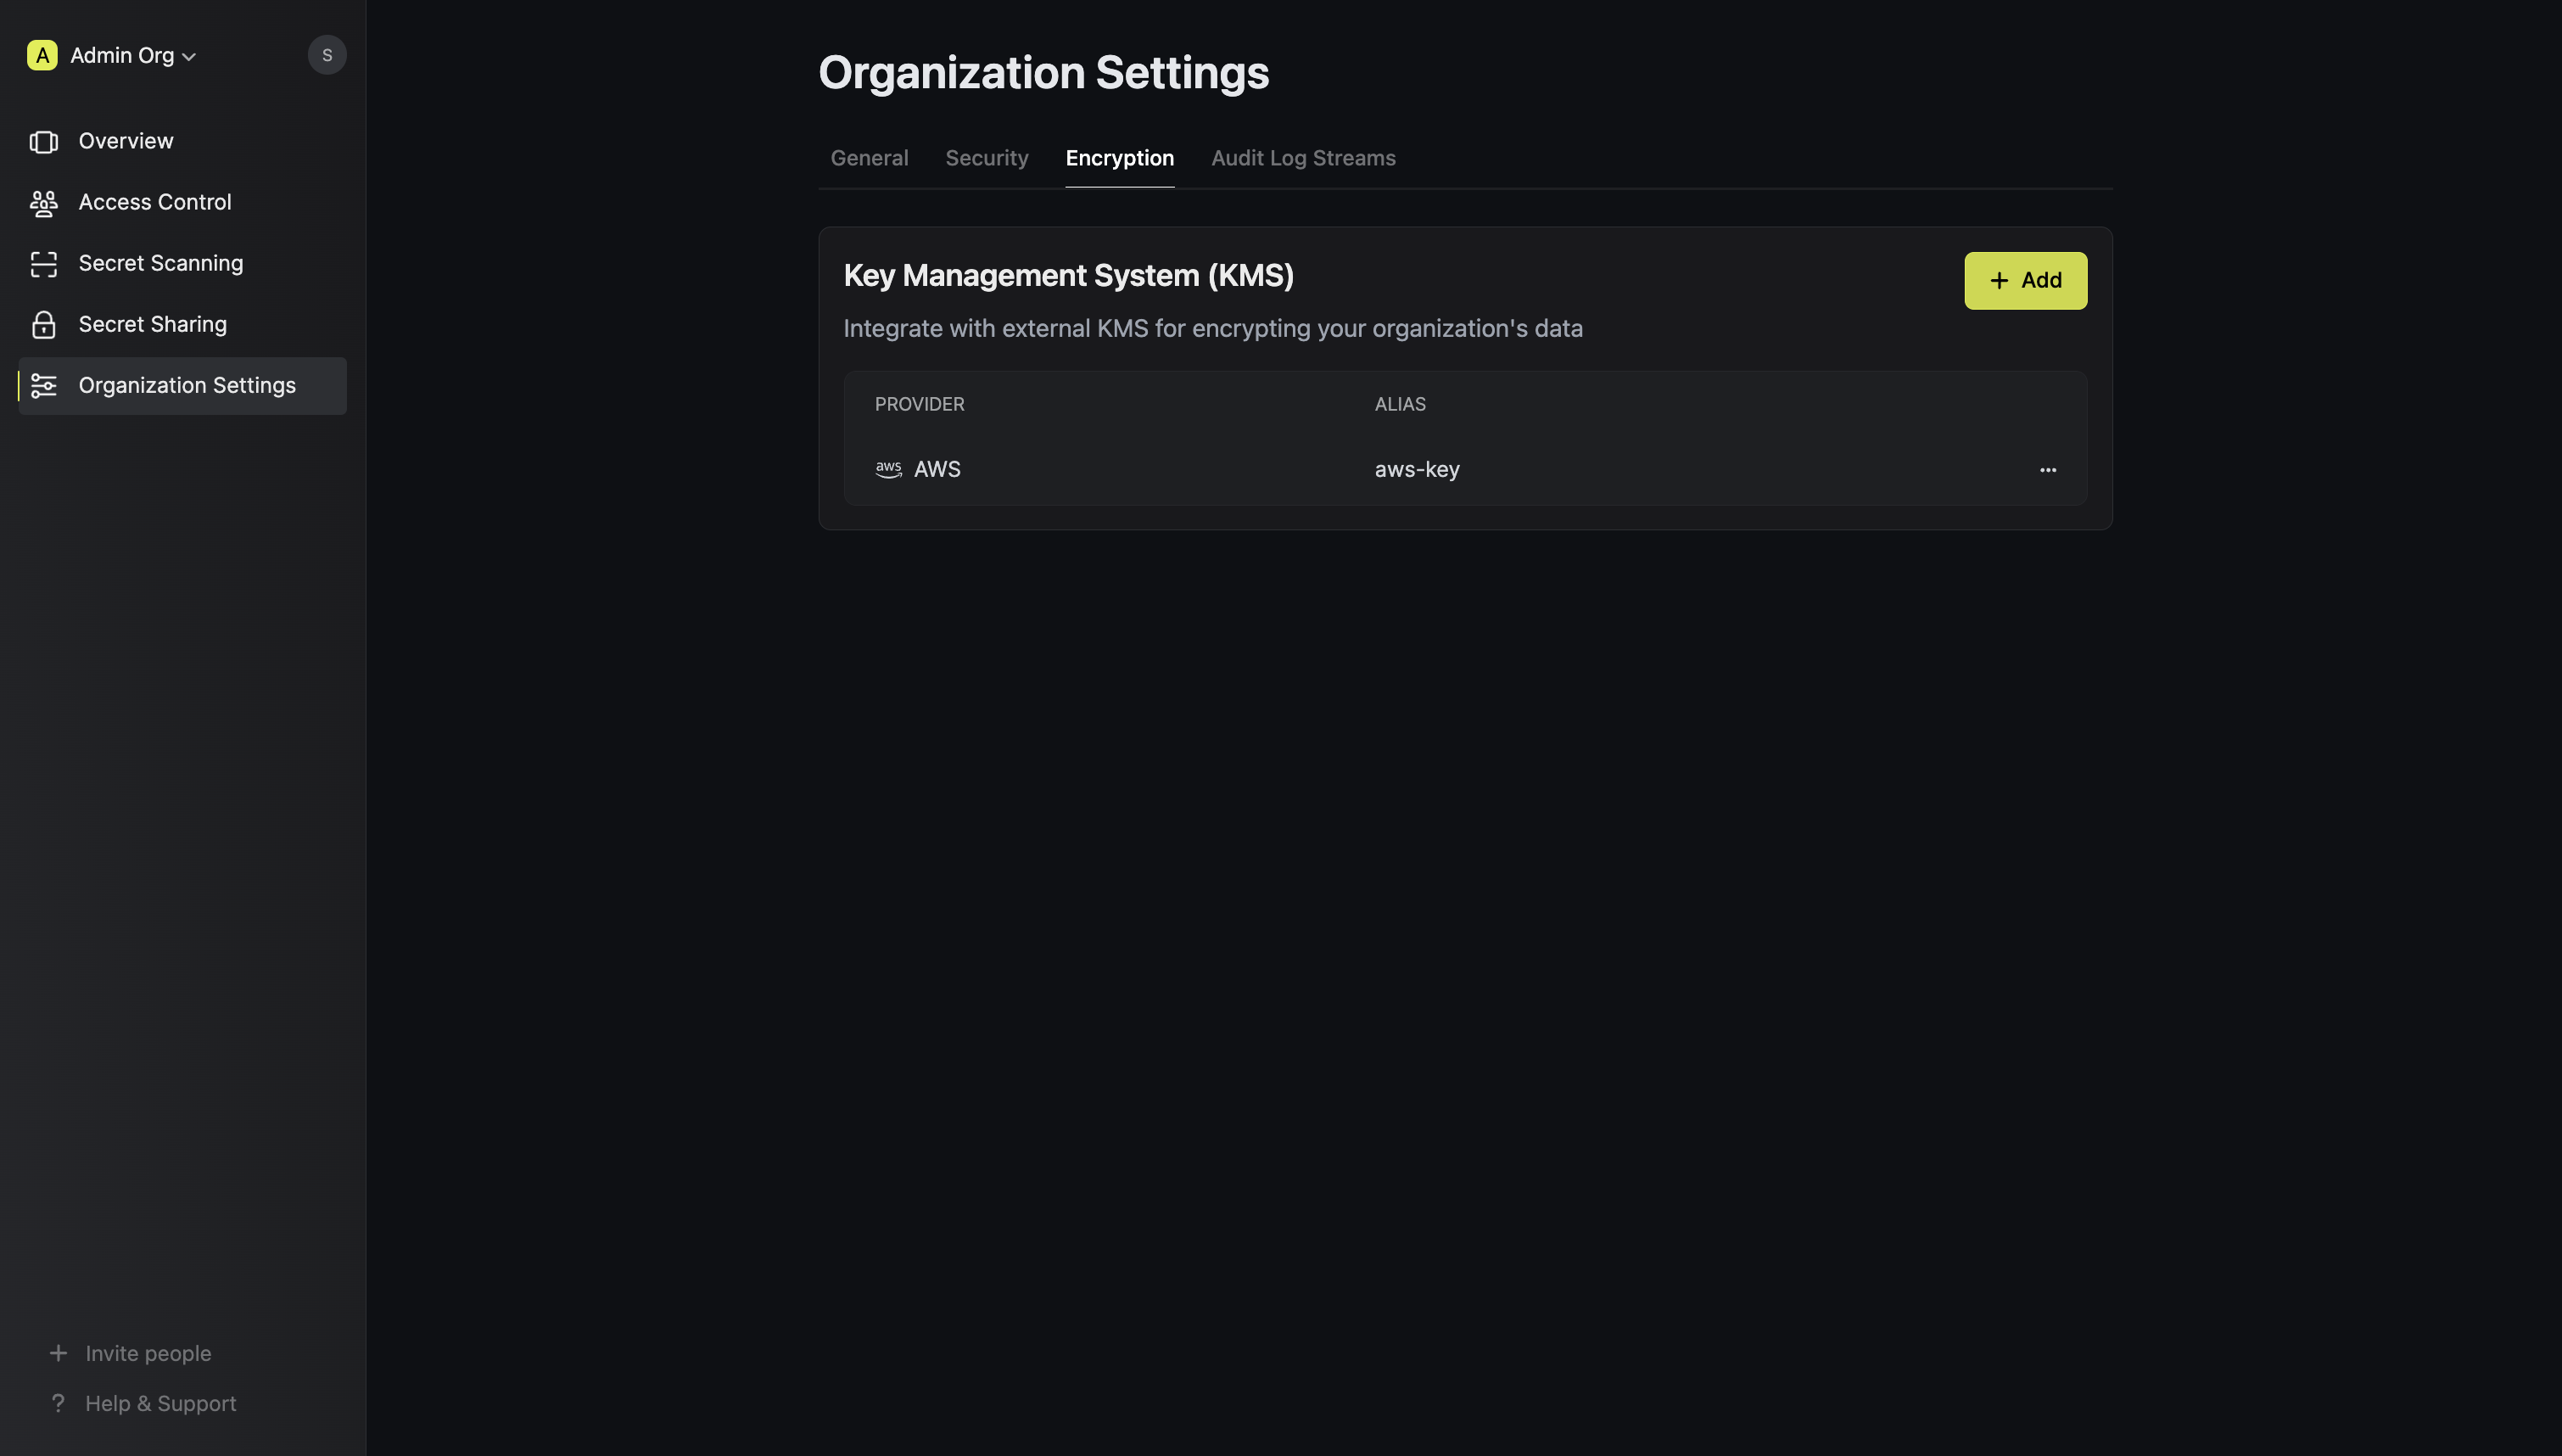Open Access Control section

(x=182, y=203)
